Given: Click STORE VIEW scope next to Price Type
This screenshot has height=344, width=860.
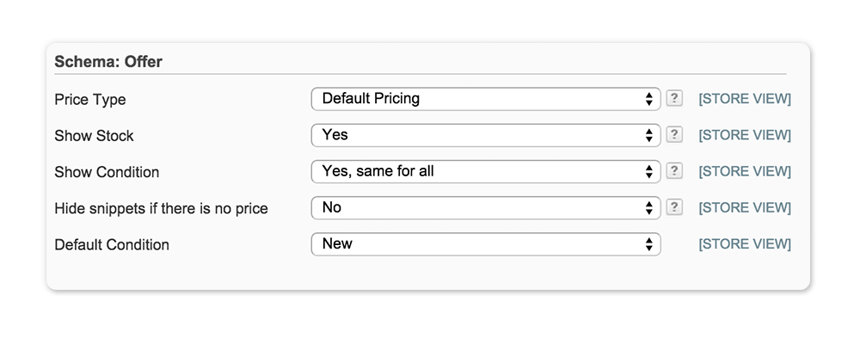Looking at the screenshot, I should (x=745, y=99).
